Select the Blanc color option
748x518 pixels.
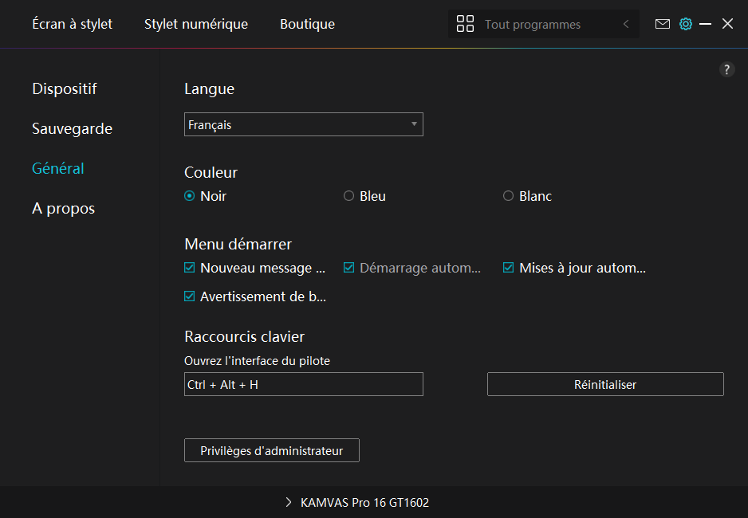508,196
